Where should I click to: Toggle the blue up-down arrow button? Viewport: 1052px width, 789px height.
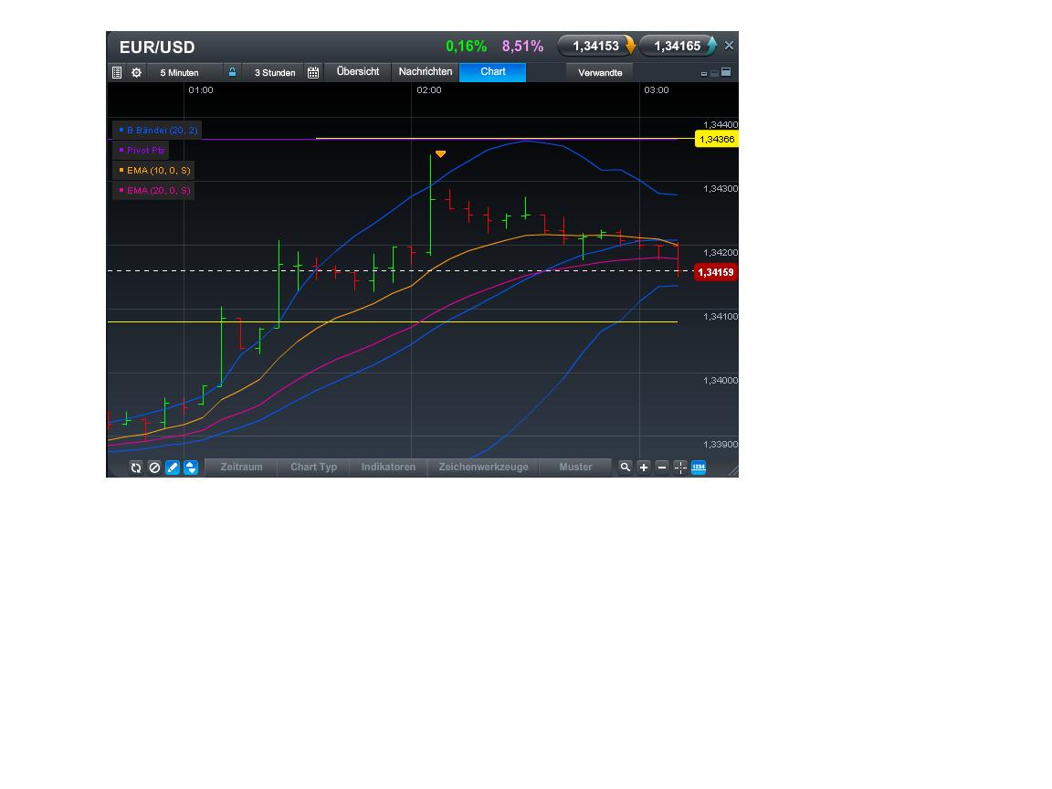(x=191, y=468)
